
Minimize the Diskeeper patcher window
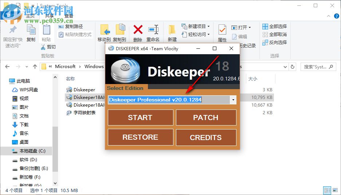click(x=198, y=48)
